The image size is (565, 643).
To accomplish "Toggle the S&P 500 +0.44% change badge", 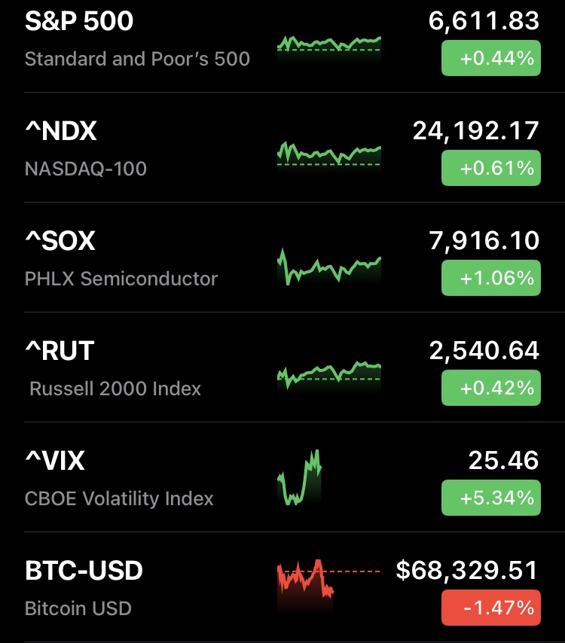I will coord(490,58).
